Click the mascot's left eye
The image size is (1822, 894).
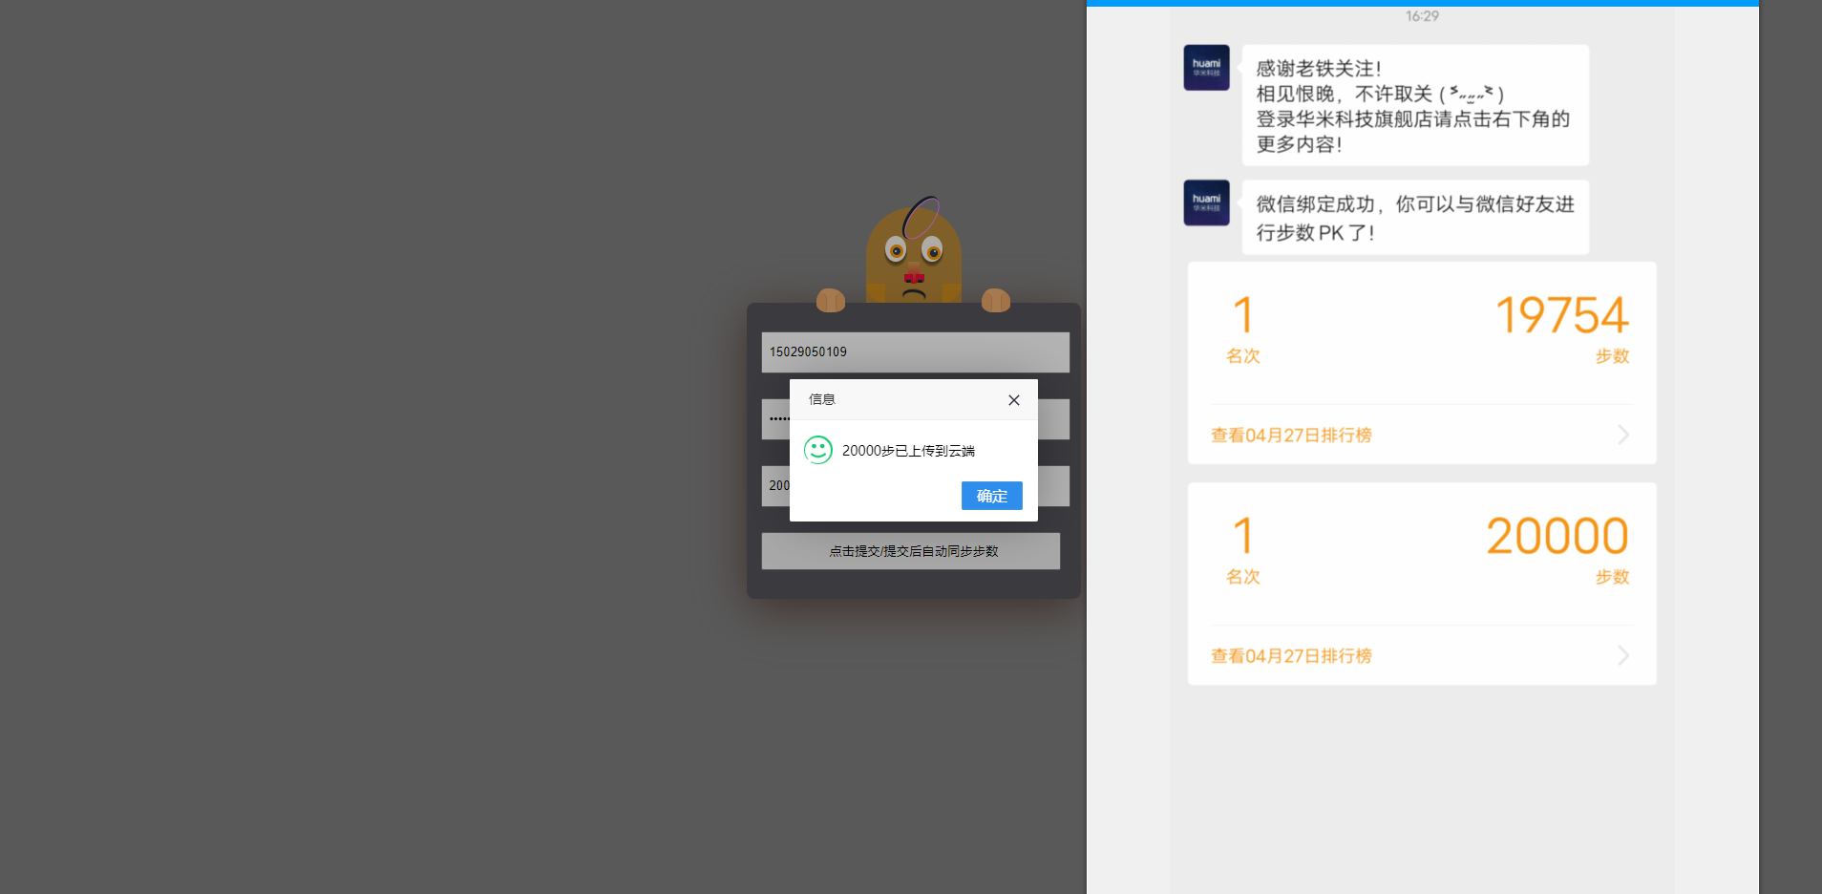(x=896, y=251)
